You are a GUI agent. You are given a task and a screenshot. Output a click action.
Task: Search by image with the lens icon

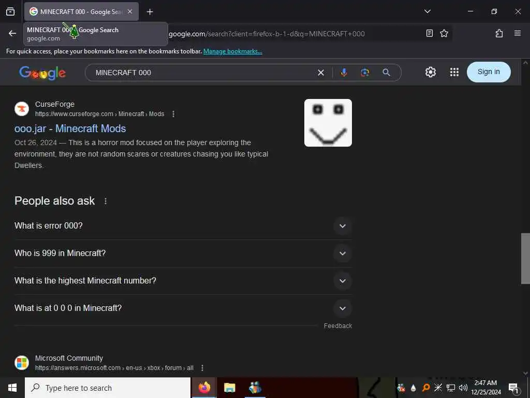(365, 73)
